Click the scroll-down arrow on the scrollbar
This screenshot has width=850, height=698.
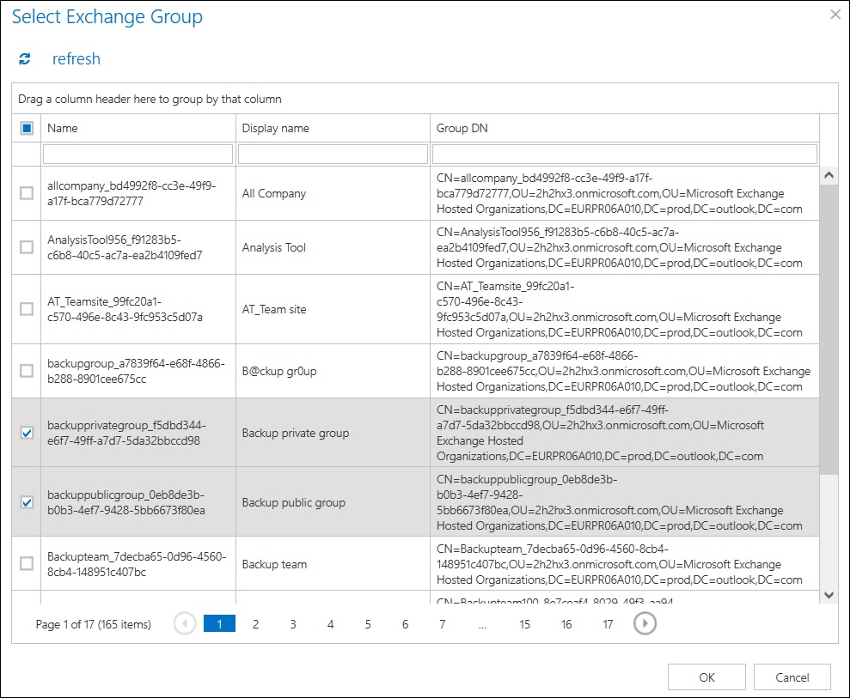coord(829,593)
